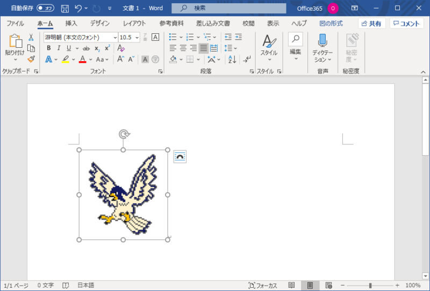430x291 pixels.
Task: Click the character border icon
Action: (x=155, y=37)
